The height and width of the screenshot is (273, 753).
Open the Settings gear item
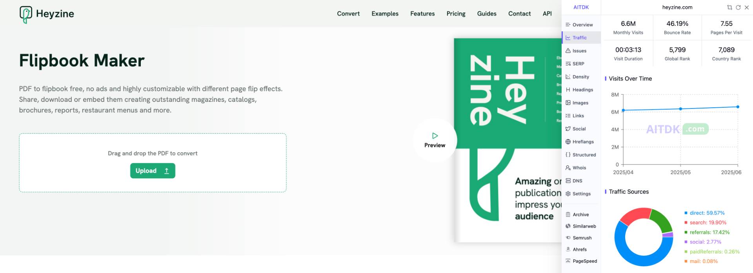coord(581,193)
